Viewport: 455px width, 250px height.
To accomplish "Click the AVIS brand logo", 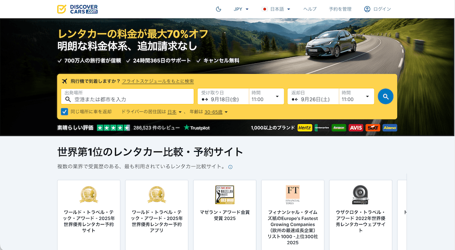I will point(356,128).
